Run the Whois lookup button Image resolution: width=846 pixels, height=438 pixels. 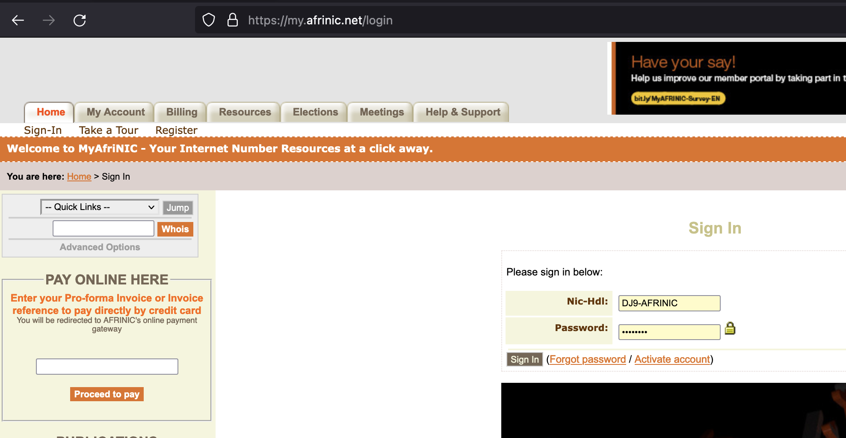tap(175, 229)
